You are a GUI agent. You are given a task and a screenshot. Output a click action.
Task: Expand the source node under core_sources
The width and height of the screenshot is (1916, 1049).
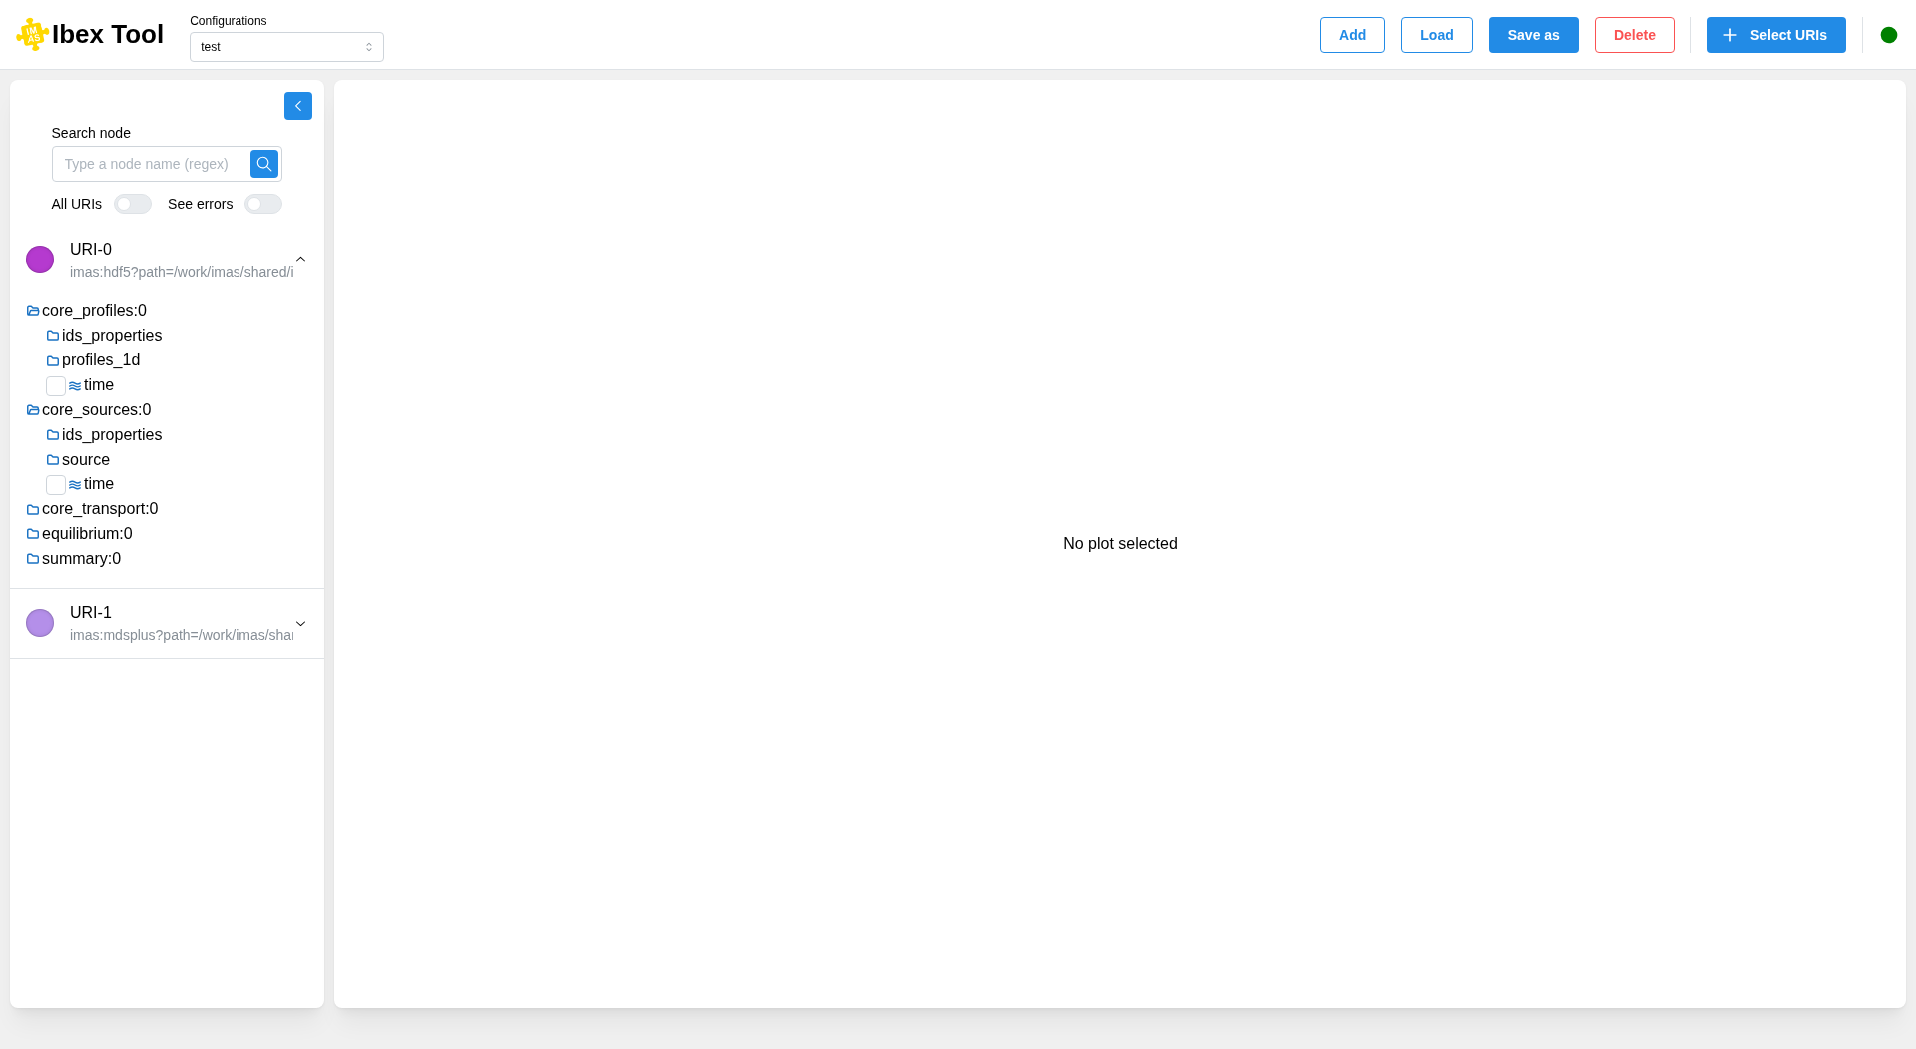pyautogui.click(x=86, y=460)
